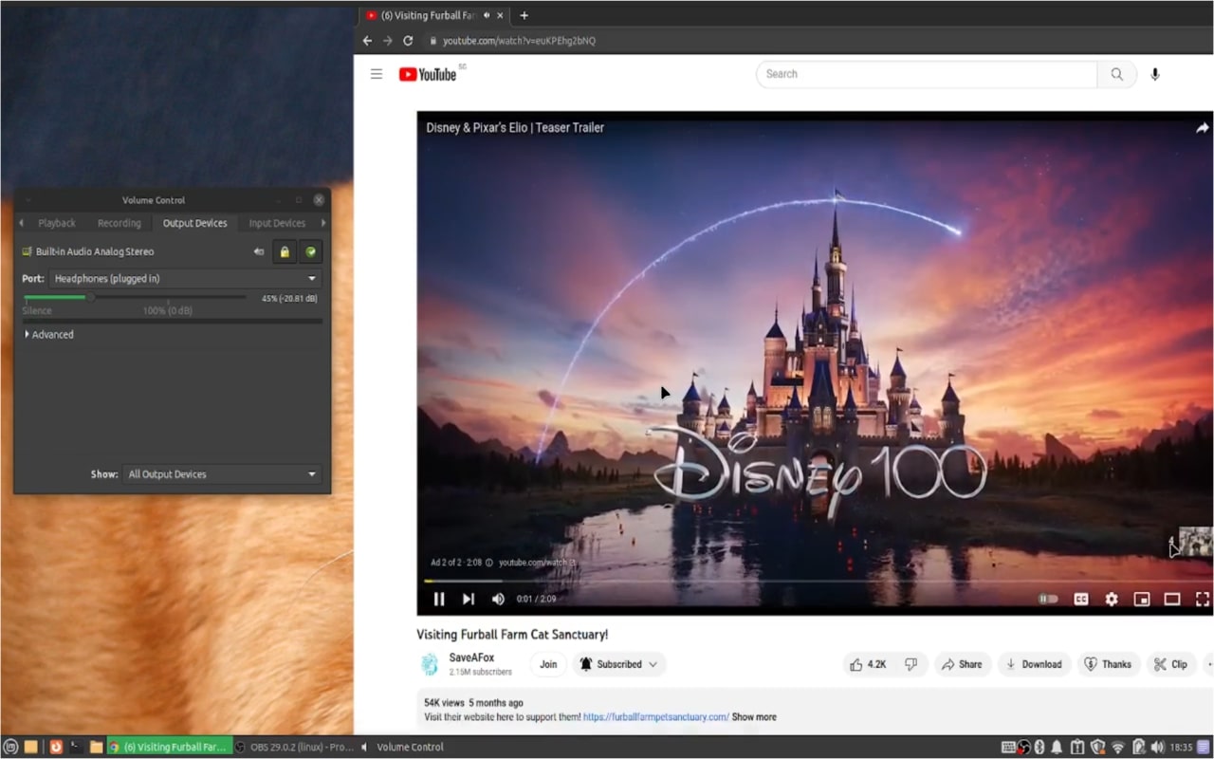The height and width of the screenshot is (759, 1214).
Task: Select the Visiting Furball Farm browser tab
Action: 435,15
